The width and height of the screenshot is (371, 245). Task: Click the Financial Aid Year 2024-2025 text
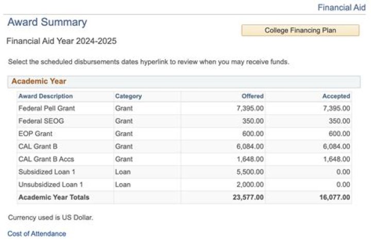[61, 41]
